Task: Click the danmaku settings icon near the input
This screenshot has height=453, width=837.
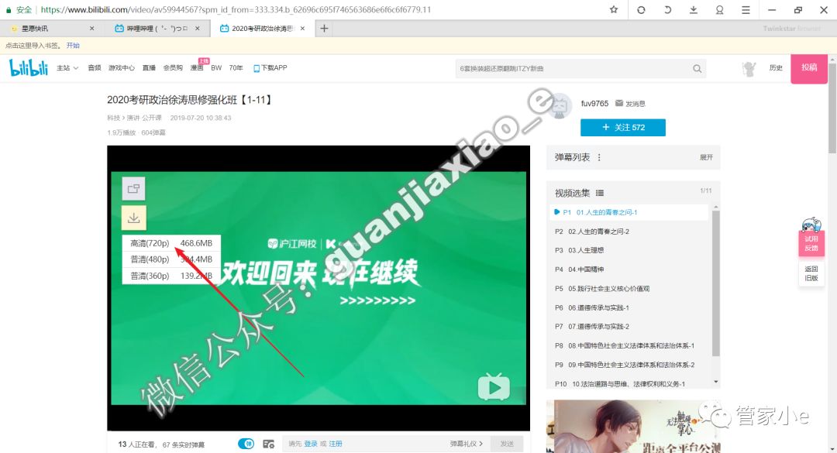Action: click(x=269, y=443)
